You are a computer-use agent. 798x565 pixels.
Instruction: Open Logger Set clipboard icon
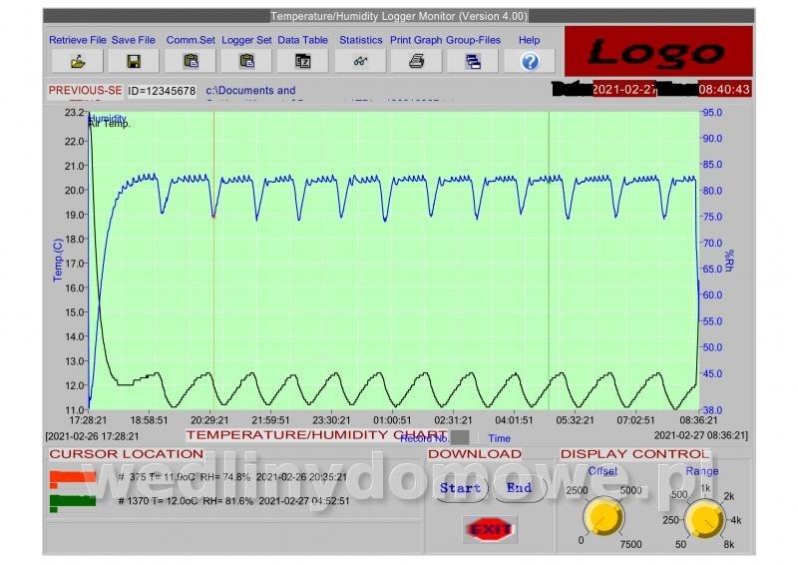pos(246,62)
